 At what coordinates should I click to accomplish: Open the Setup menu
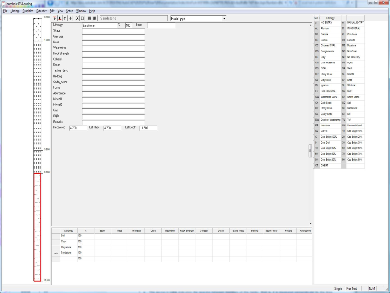pos(70,10)
